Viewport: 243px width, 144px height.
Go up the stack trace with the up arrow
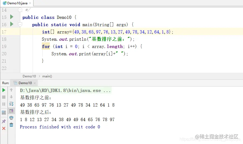[11, 90]
